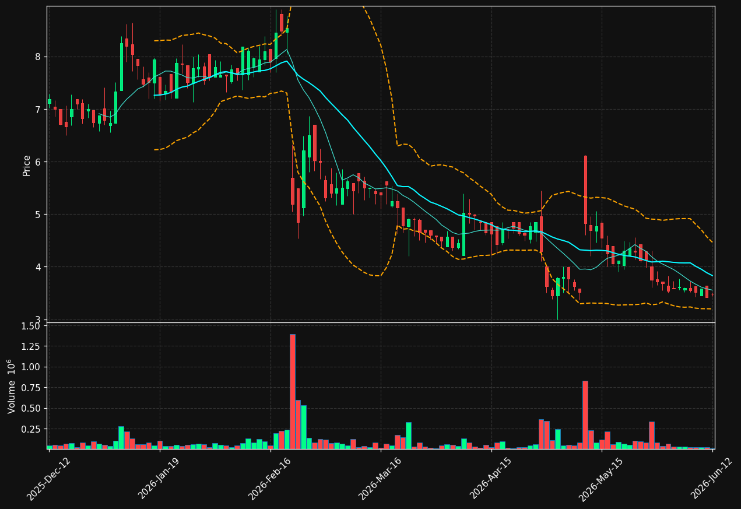Viewport: 741px width, 509px height.
Task: Click price tick label 4
Action: tap(37, 267)
